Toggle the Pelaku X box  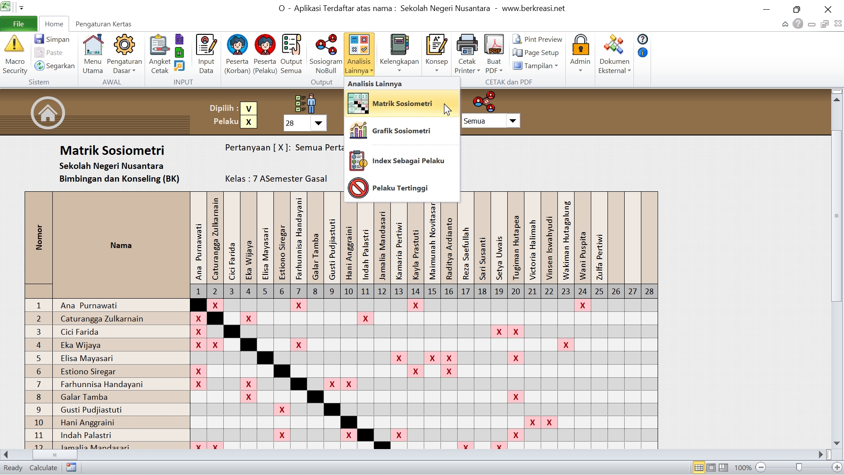tap(249, 122)
